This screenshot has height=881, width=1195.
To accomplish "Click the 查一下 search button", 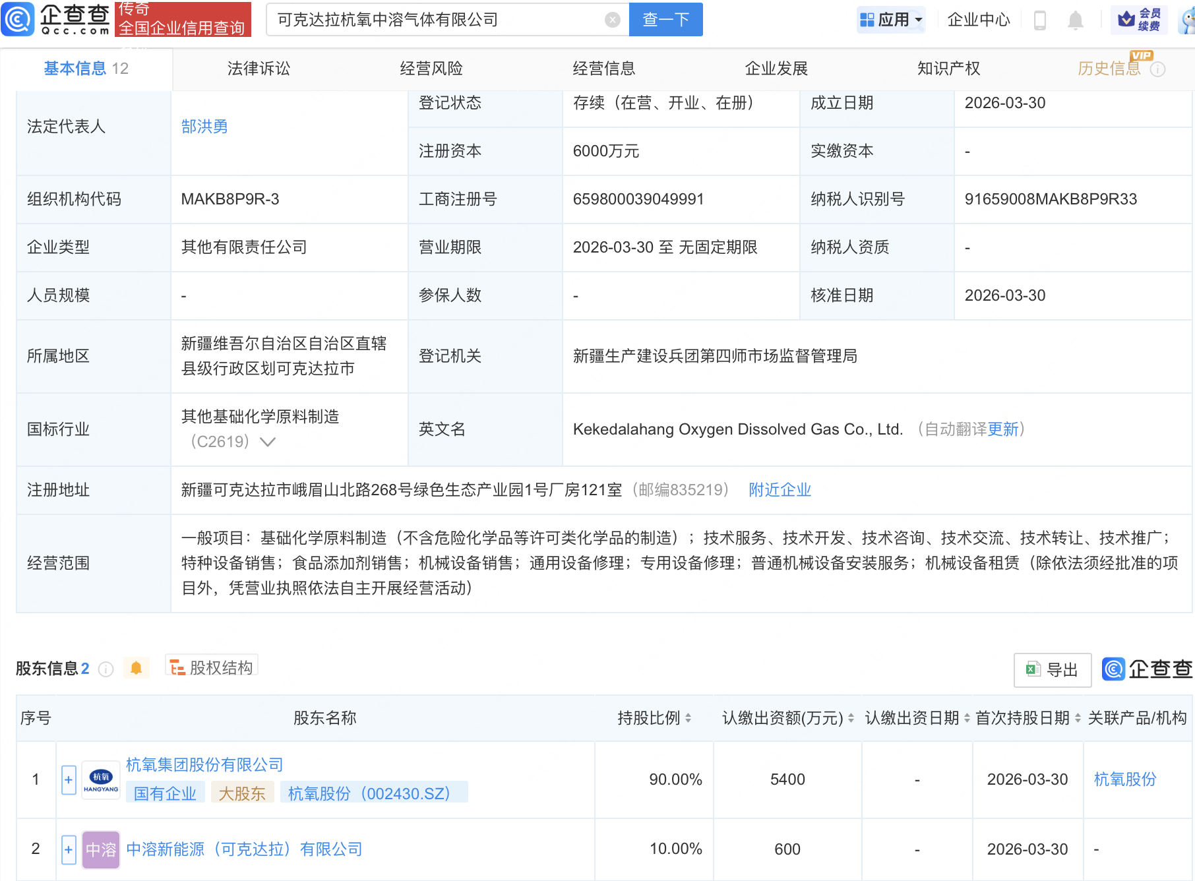I will coord(665,20).
